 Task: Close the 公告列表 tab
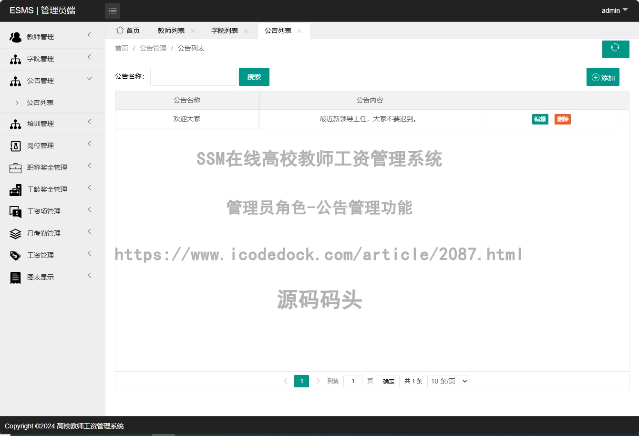pos(299,31)
